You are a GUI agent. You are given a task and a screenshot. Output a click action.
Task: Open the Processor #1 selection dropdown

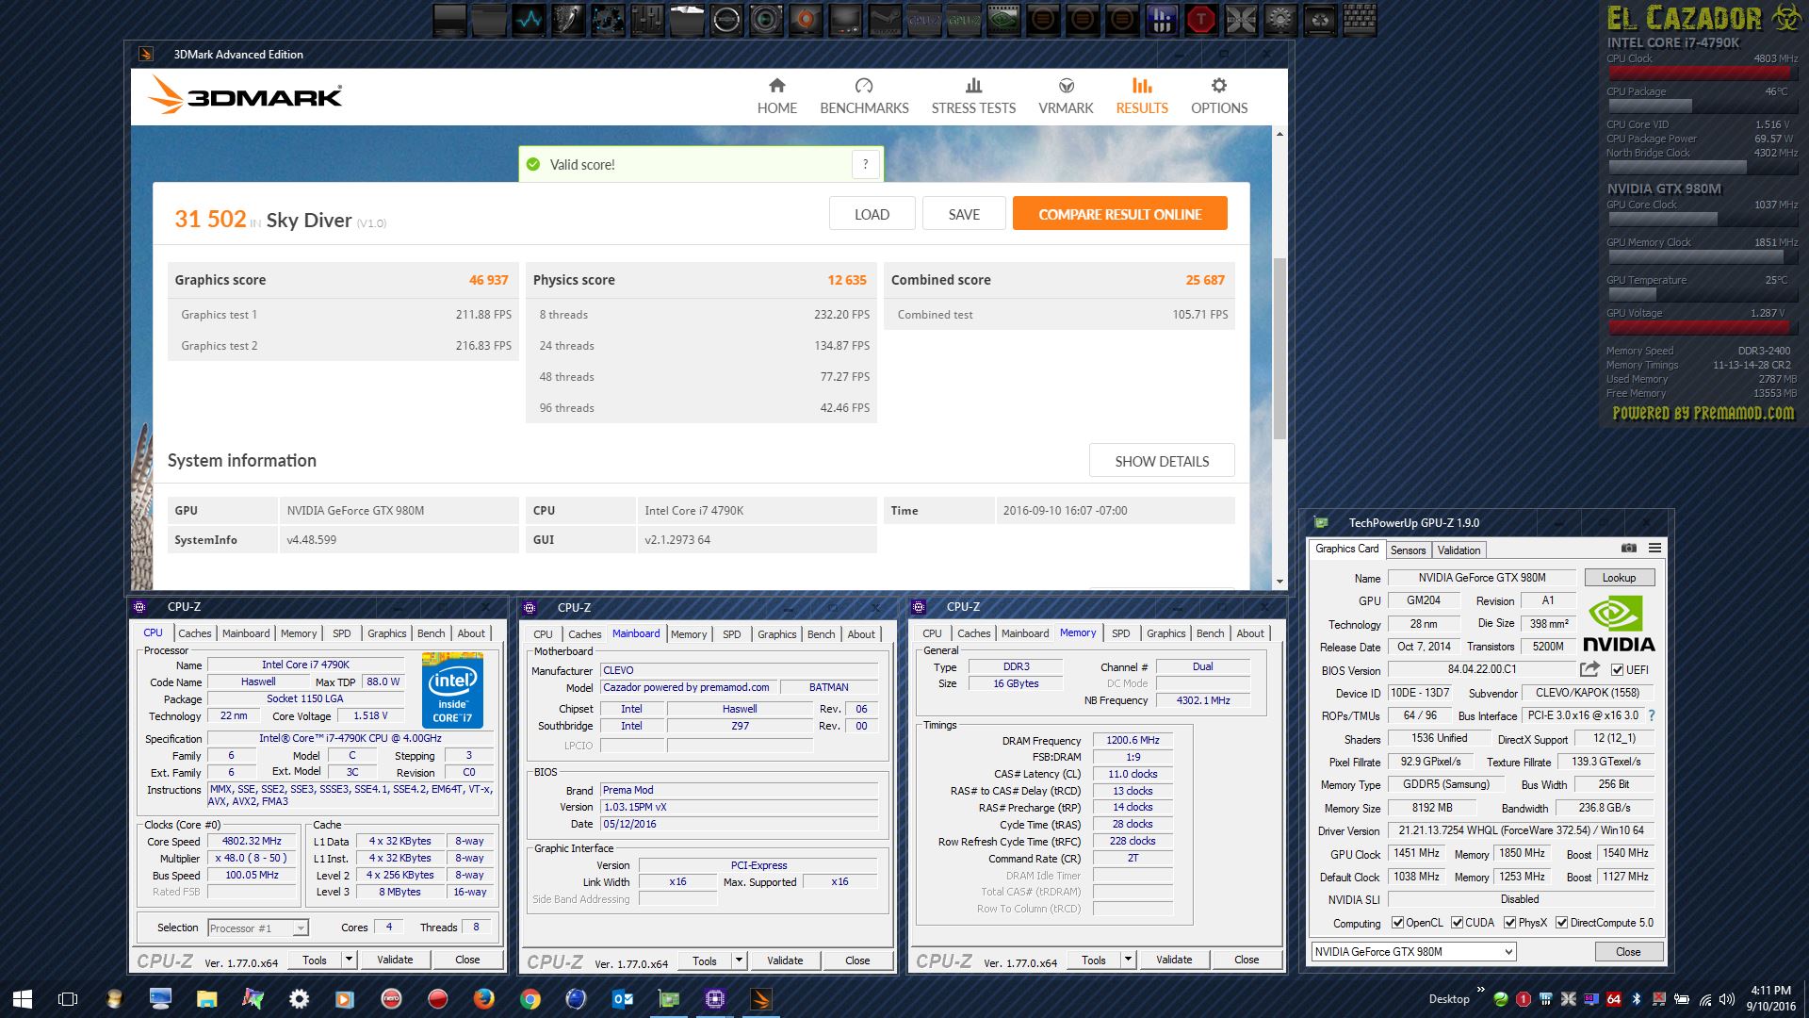[x=257, y=928]
